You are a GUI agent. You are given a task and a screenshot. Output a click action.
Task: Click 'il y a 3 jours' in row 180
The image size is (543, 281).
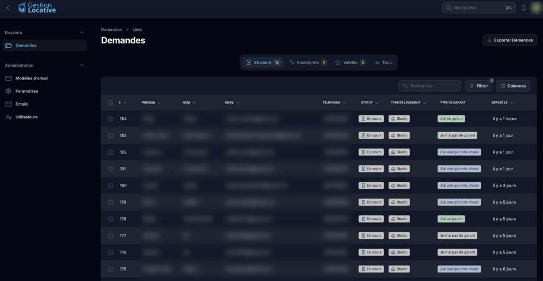[x=504, y=186]
